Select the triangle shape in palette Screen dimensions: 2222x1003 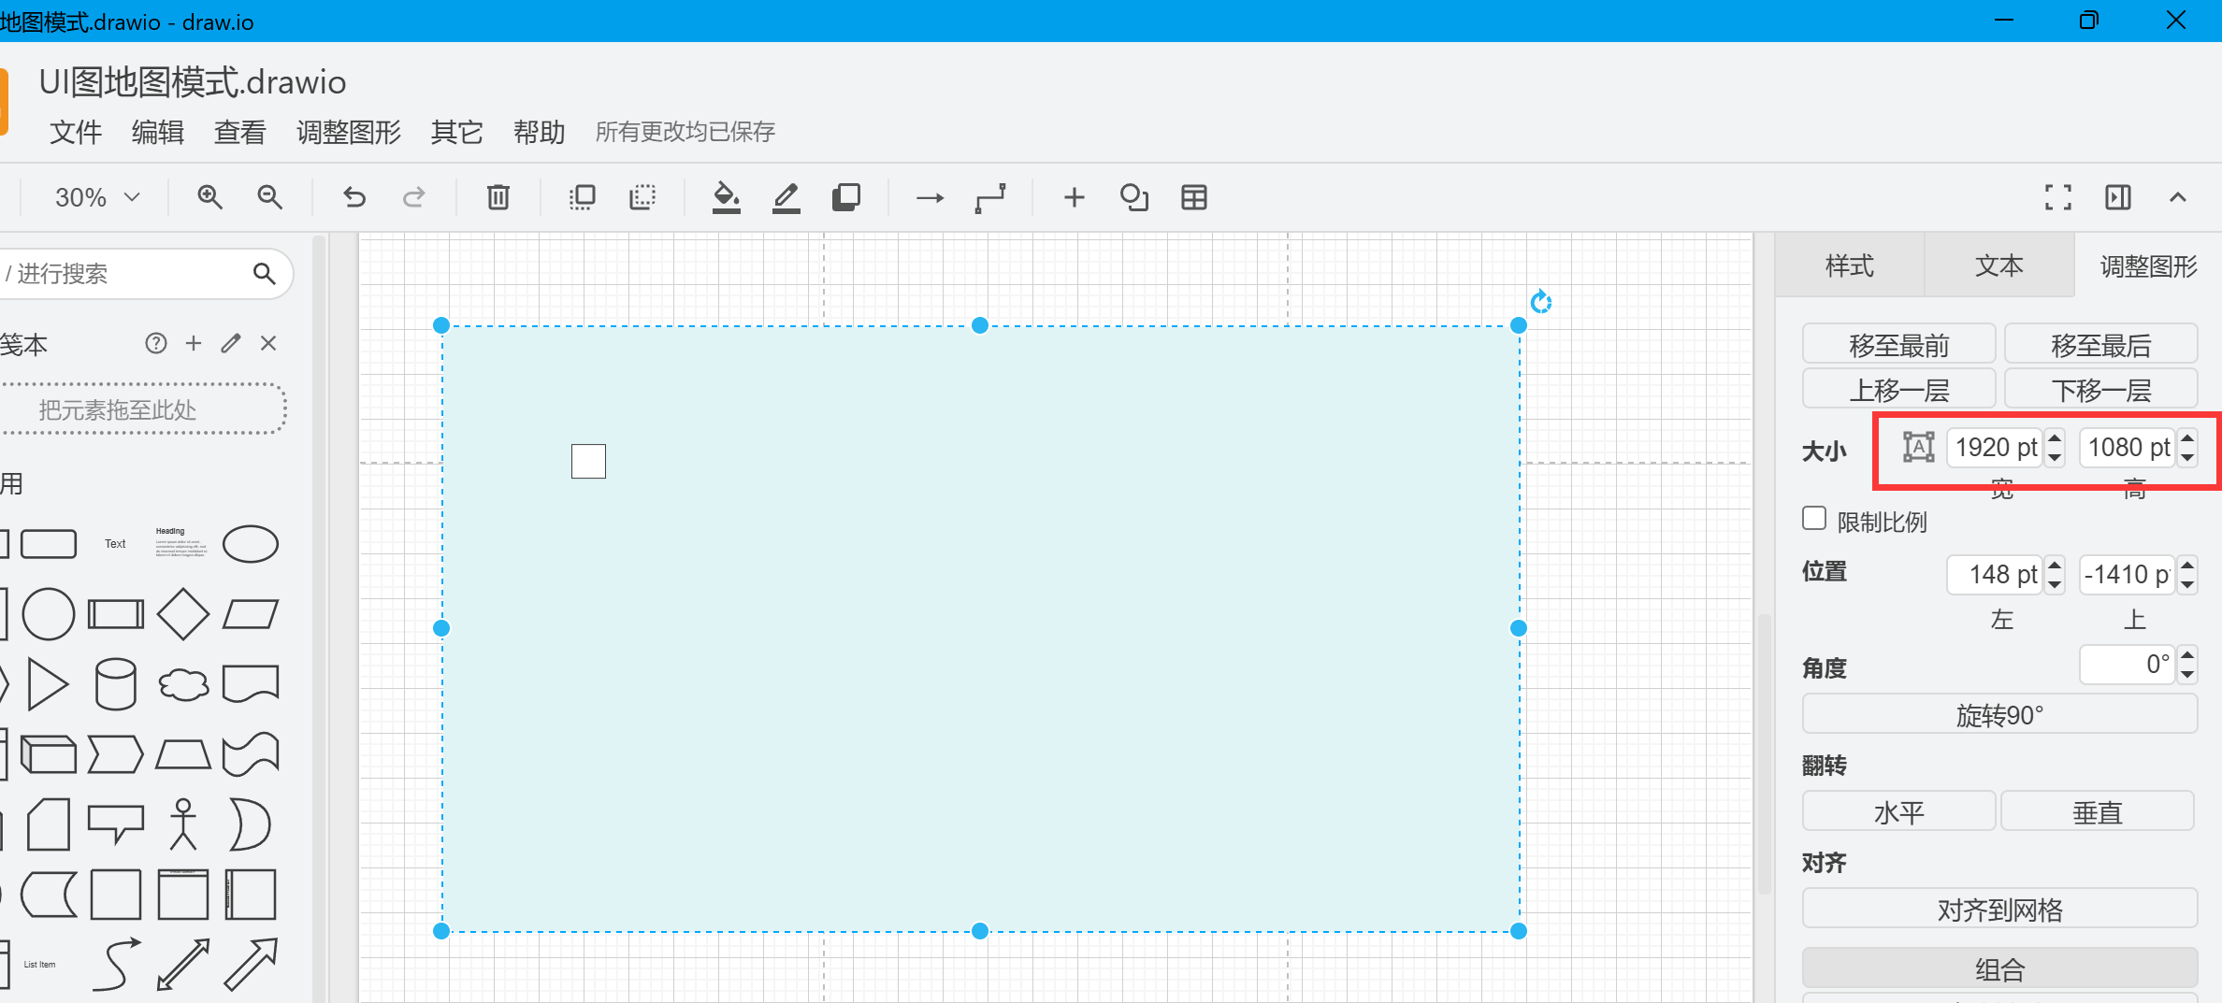[x=48, y=684]
